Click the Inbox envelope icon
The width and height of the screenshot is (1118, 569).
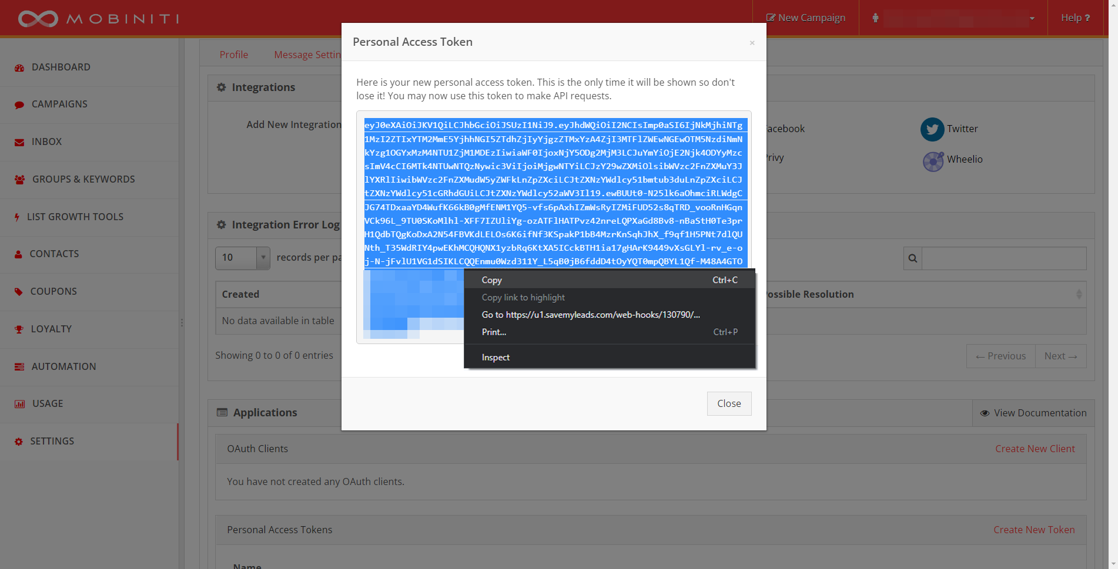19,142
